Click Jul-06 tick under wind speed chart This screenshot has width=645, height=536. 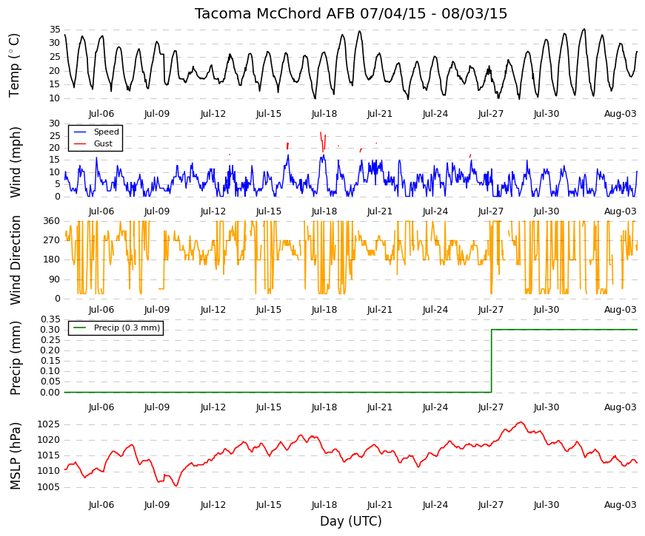pos(101,211)
